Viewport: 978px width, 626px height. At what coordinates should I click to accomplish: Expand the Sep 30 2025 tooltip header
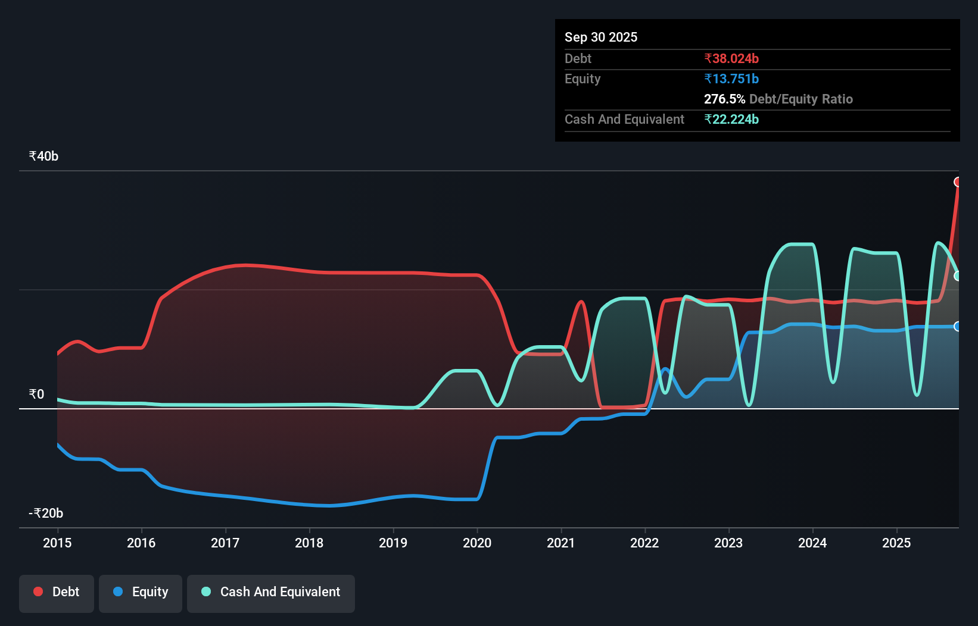pos(601,37)
